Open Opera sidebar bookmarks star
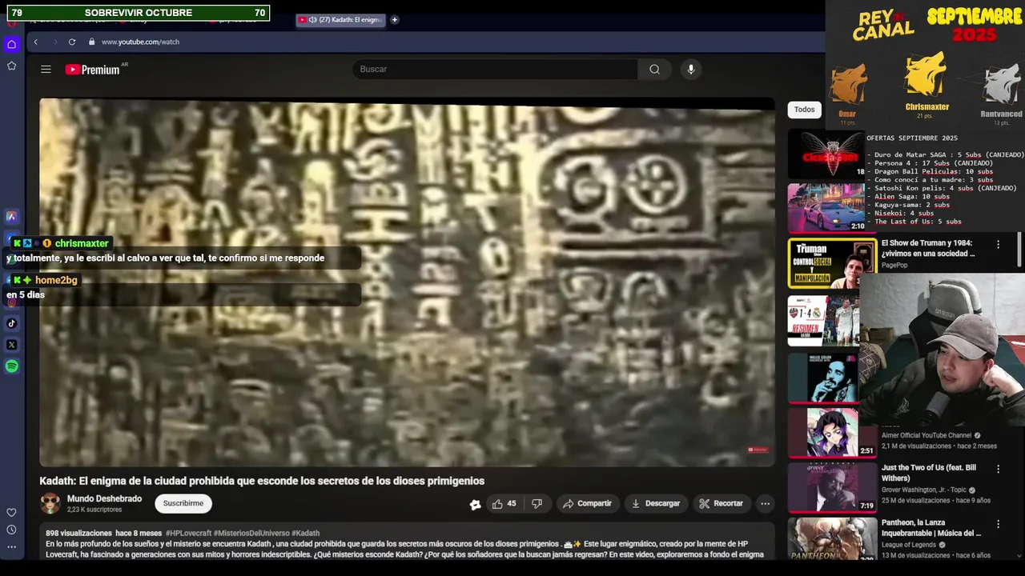The height and width of the screenshot is (576, 1025). point(11,66)
